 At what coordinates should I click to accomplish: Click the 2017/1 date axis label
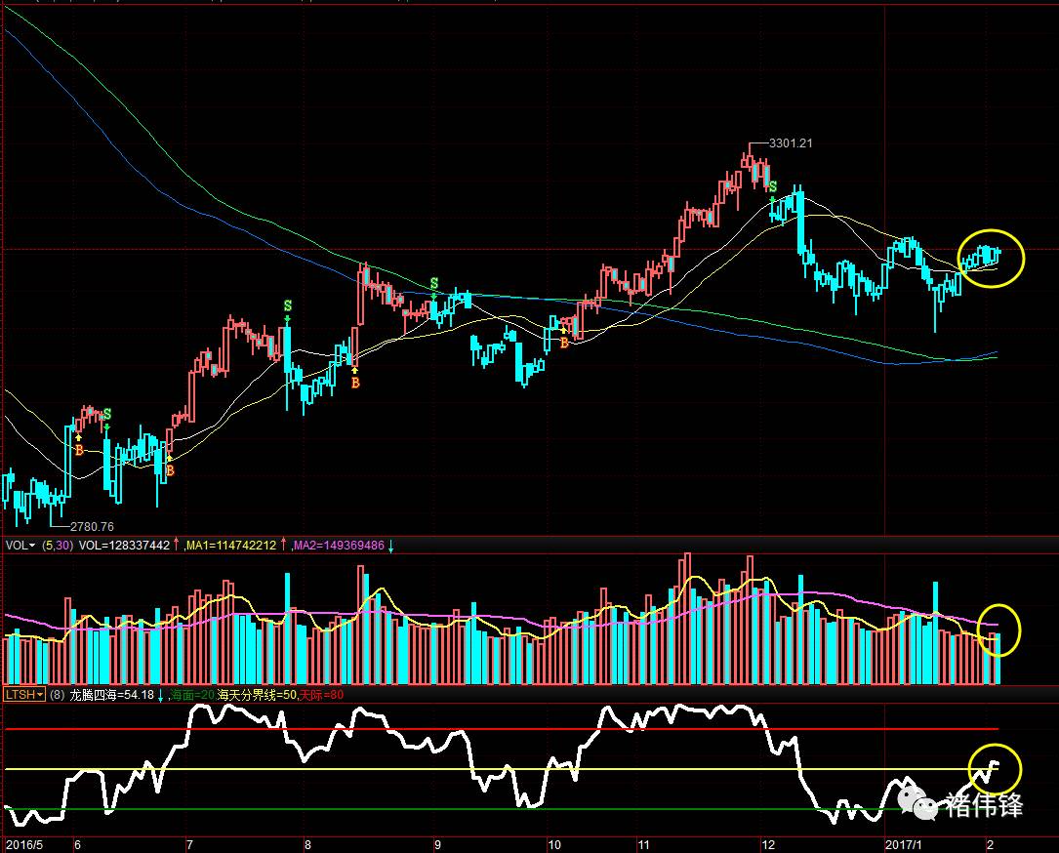coord(904,845)
